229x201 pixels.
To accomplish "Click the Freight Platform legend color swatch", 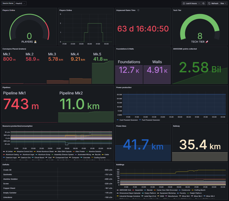I will tap(188, 193).
